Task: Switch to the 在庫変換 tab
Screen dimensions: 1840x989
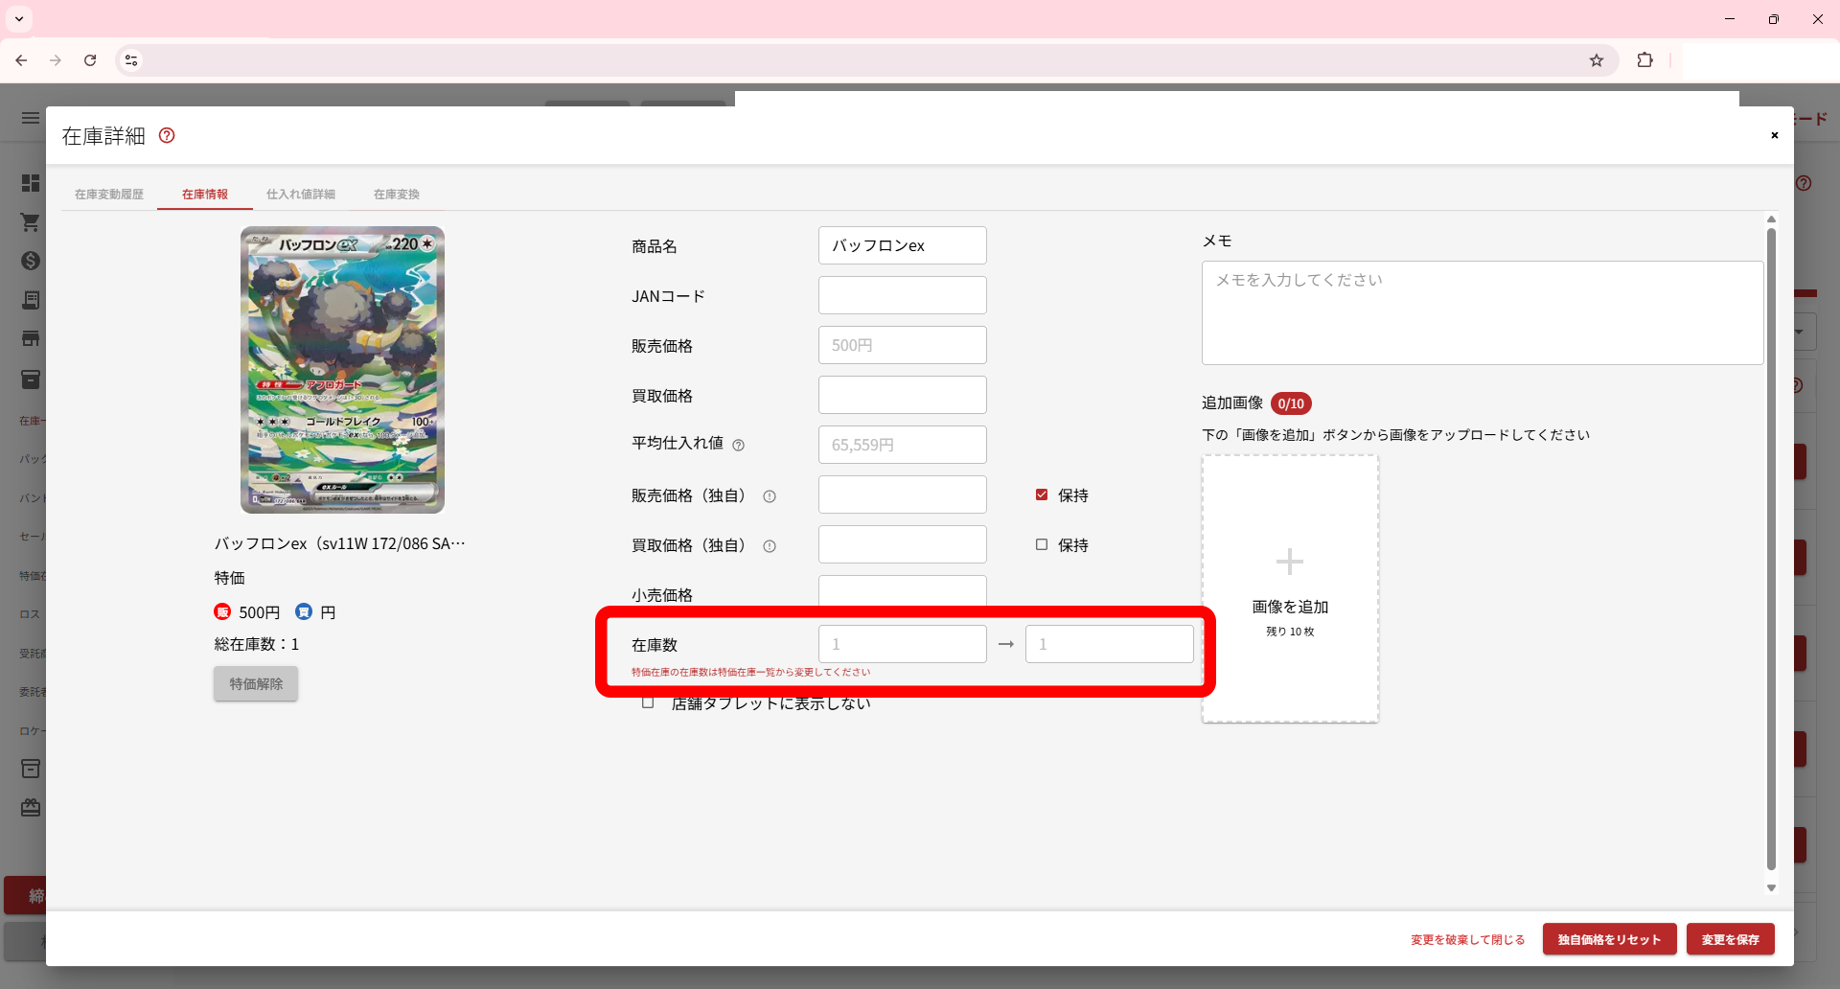Action: [x=396, y=195]
